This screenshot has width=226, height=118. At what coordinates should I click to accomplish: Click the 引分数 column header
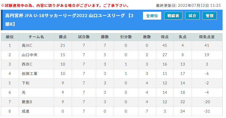[126, 37]
